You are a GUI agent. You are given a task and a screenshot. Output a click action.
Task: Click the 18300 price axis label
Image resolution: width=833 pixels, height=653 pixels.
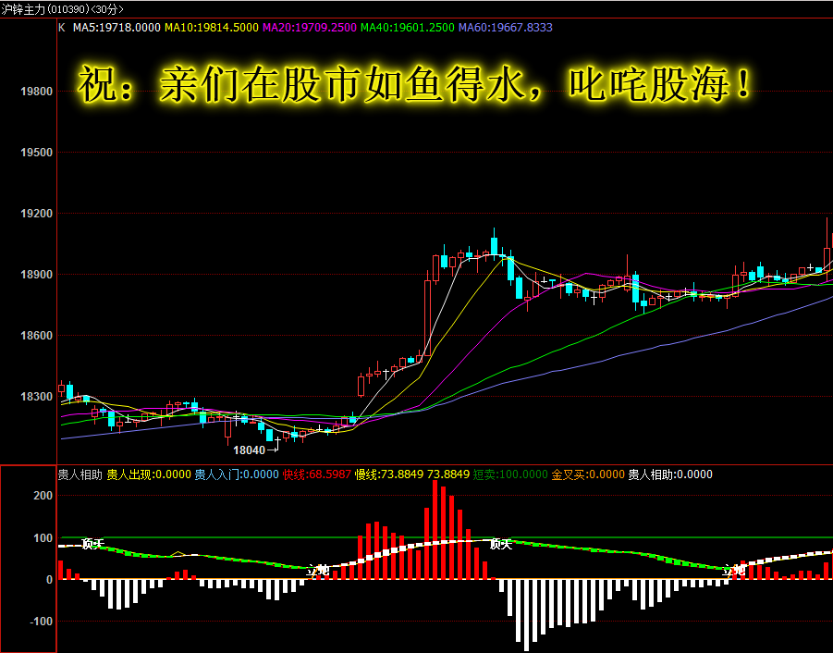coord(36,397)
